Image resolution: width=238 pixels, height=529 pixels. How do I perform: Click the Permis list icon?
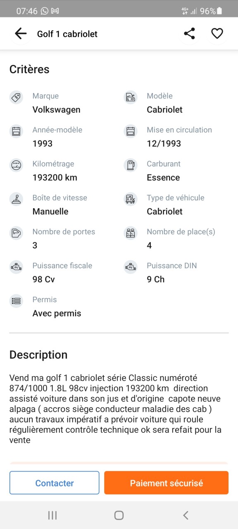(x=16, y=301)
